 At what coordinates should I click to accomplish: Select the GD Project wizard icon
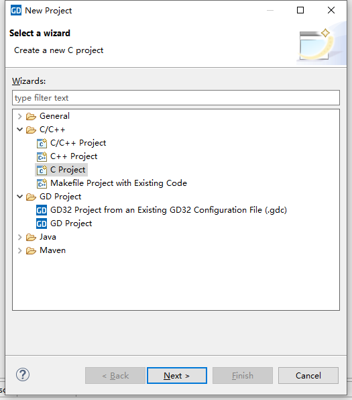[42, 223]
